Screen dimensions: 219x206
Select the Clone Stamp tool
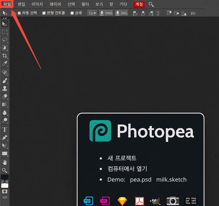(x=5, y=89)
